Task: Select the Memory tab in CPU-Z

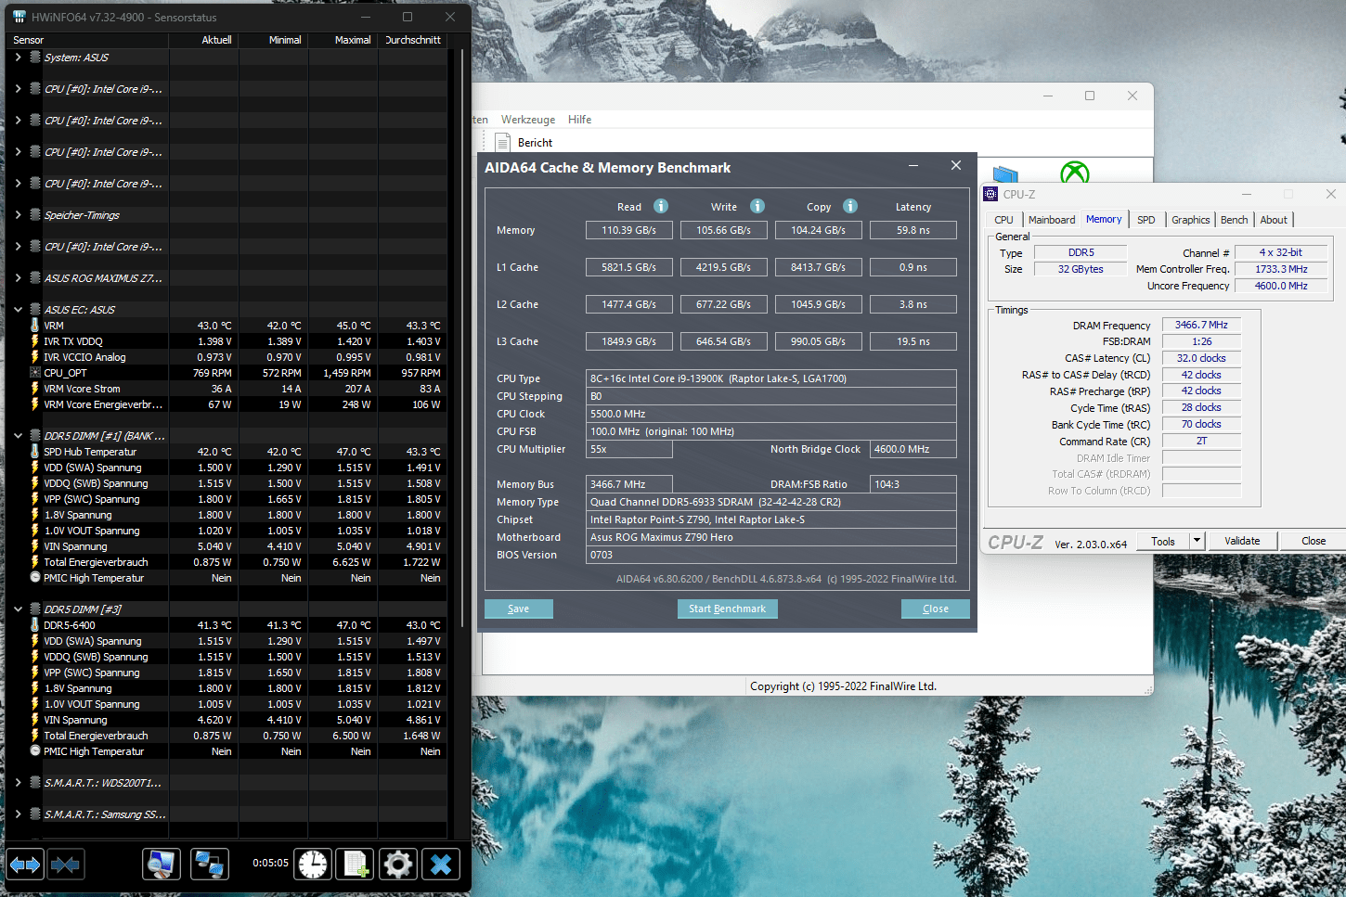Action: [1104, 219]
